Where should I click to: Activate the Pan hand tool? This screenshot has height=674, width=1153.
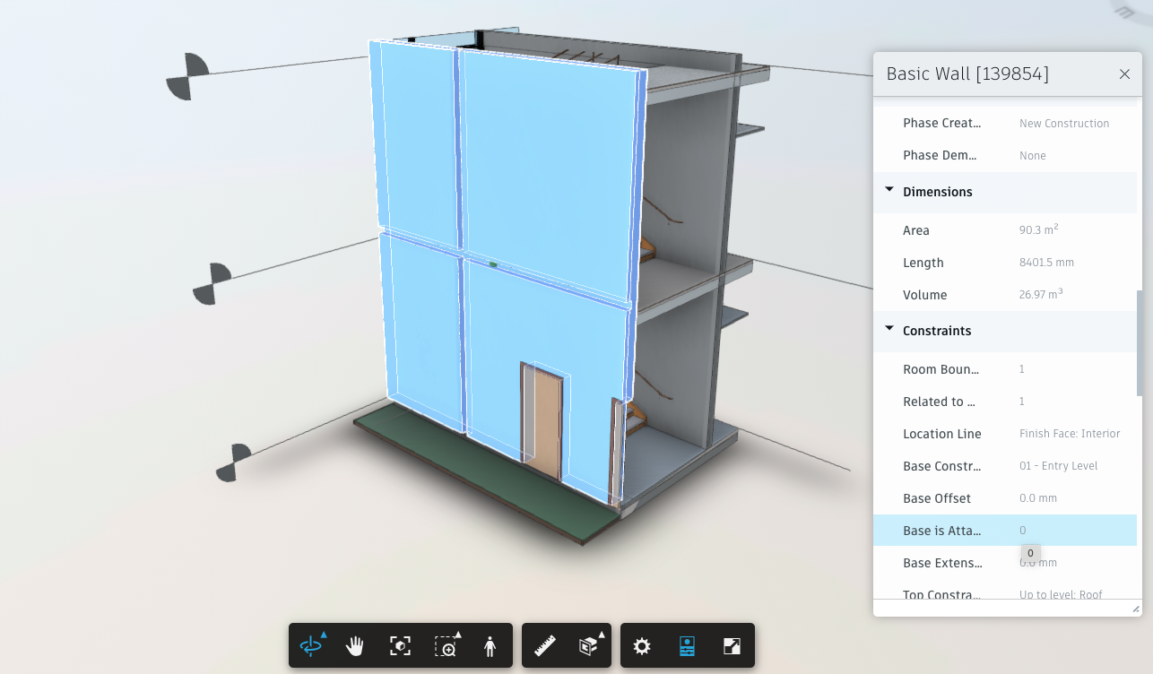coord(355,645)
